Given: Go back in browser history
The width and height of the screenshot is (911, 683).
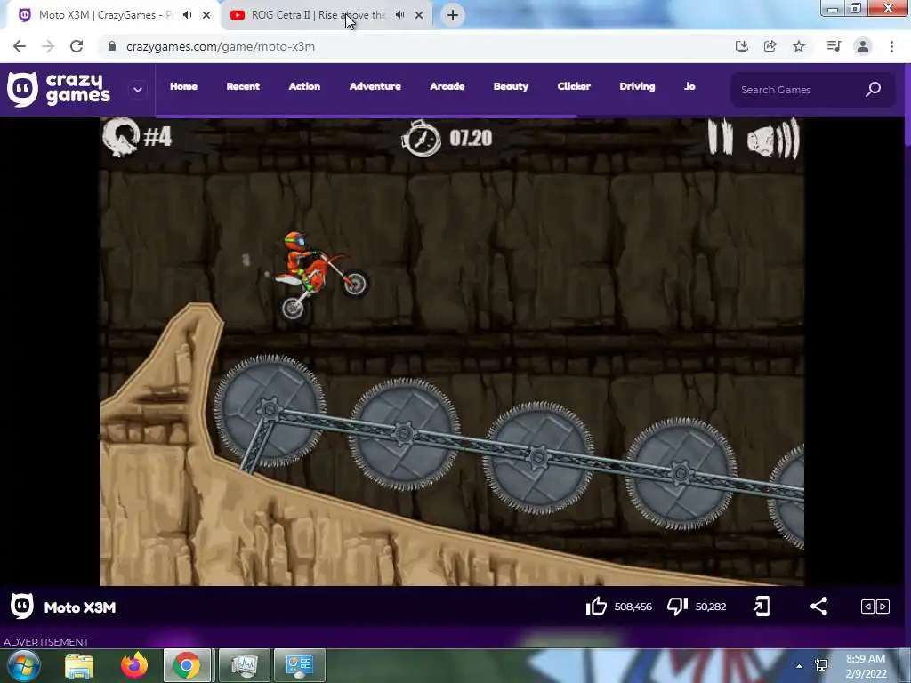Looking at the screenshot, I should point(20,46).
